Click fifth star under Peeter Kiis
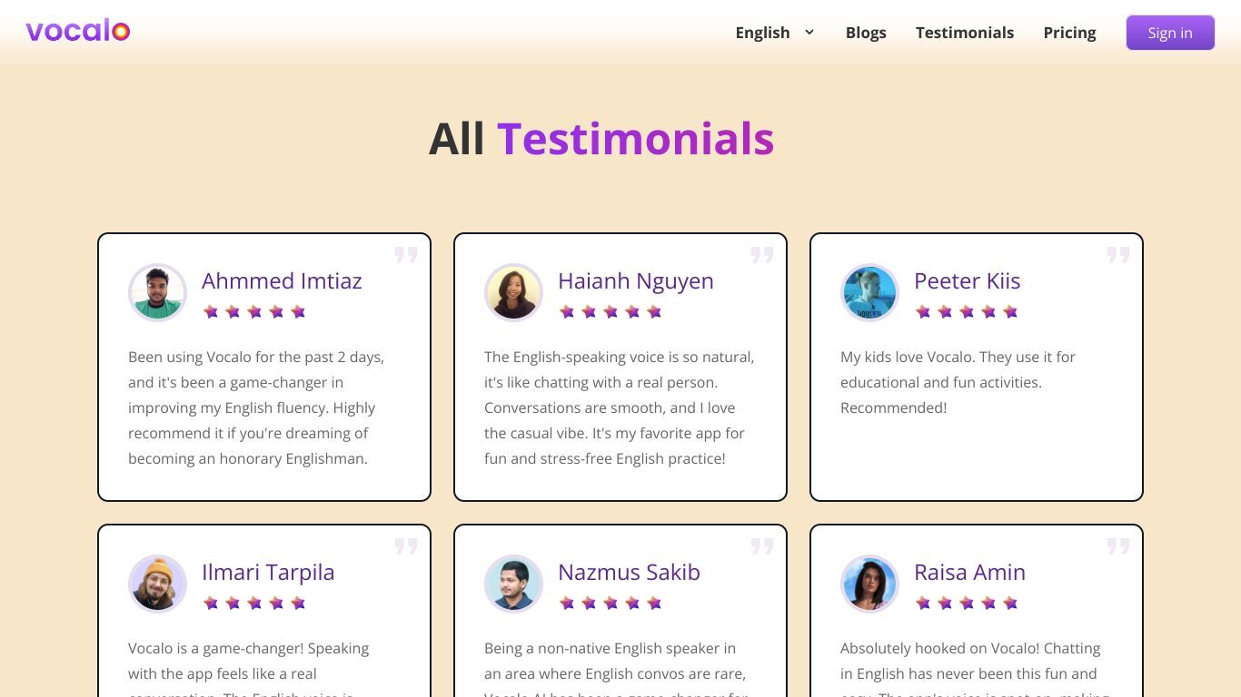The height and width of the screenshot is (697, 1241). point(1010,311)
